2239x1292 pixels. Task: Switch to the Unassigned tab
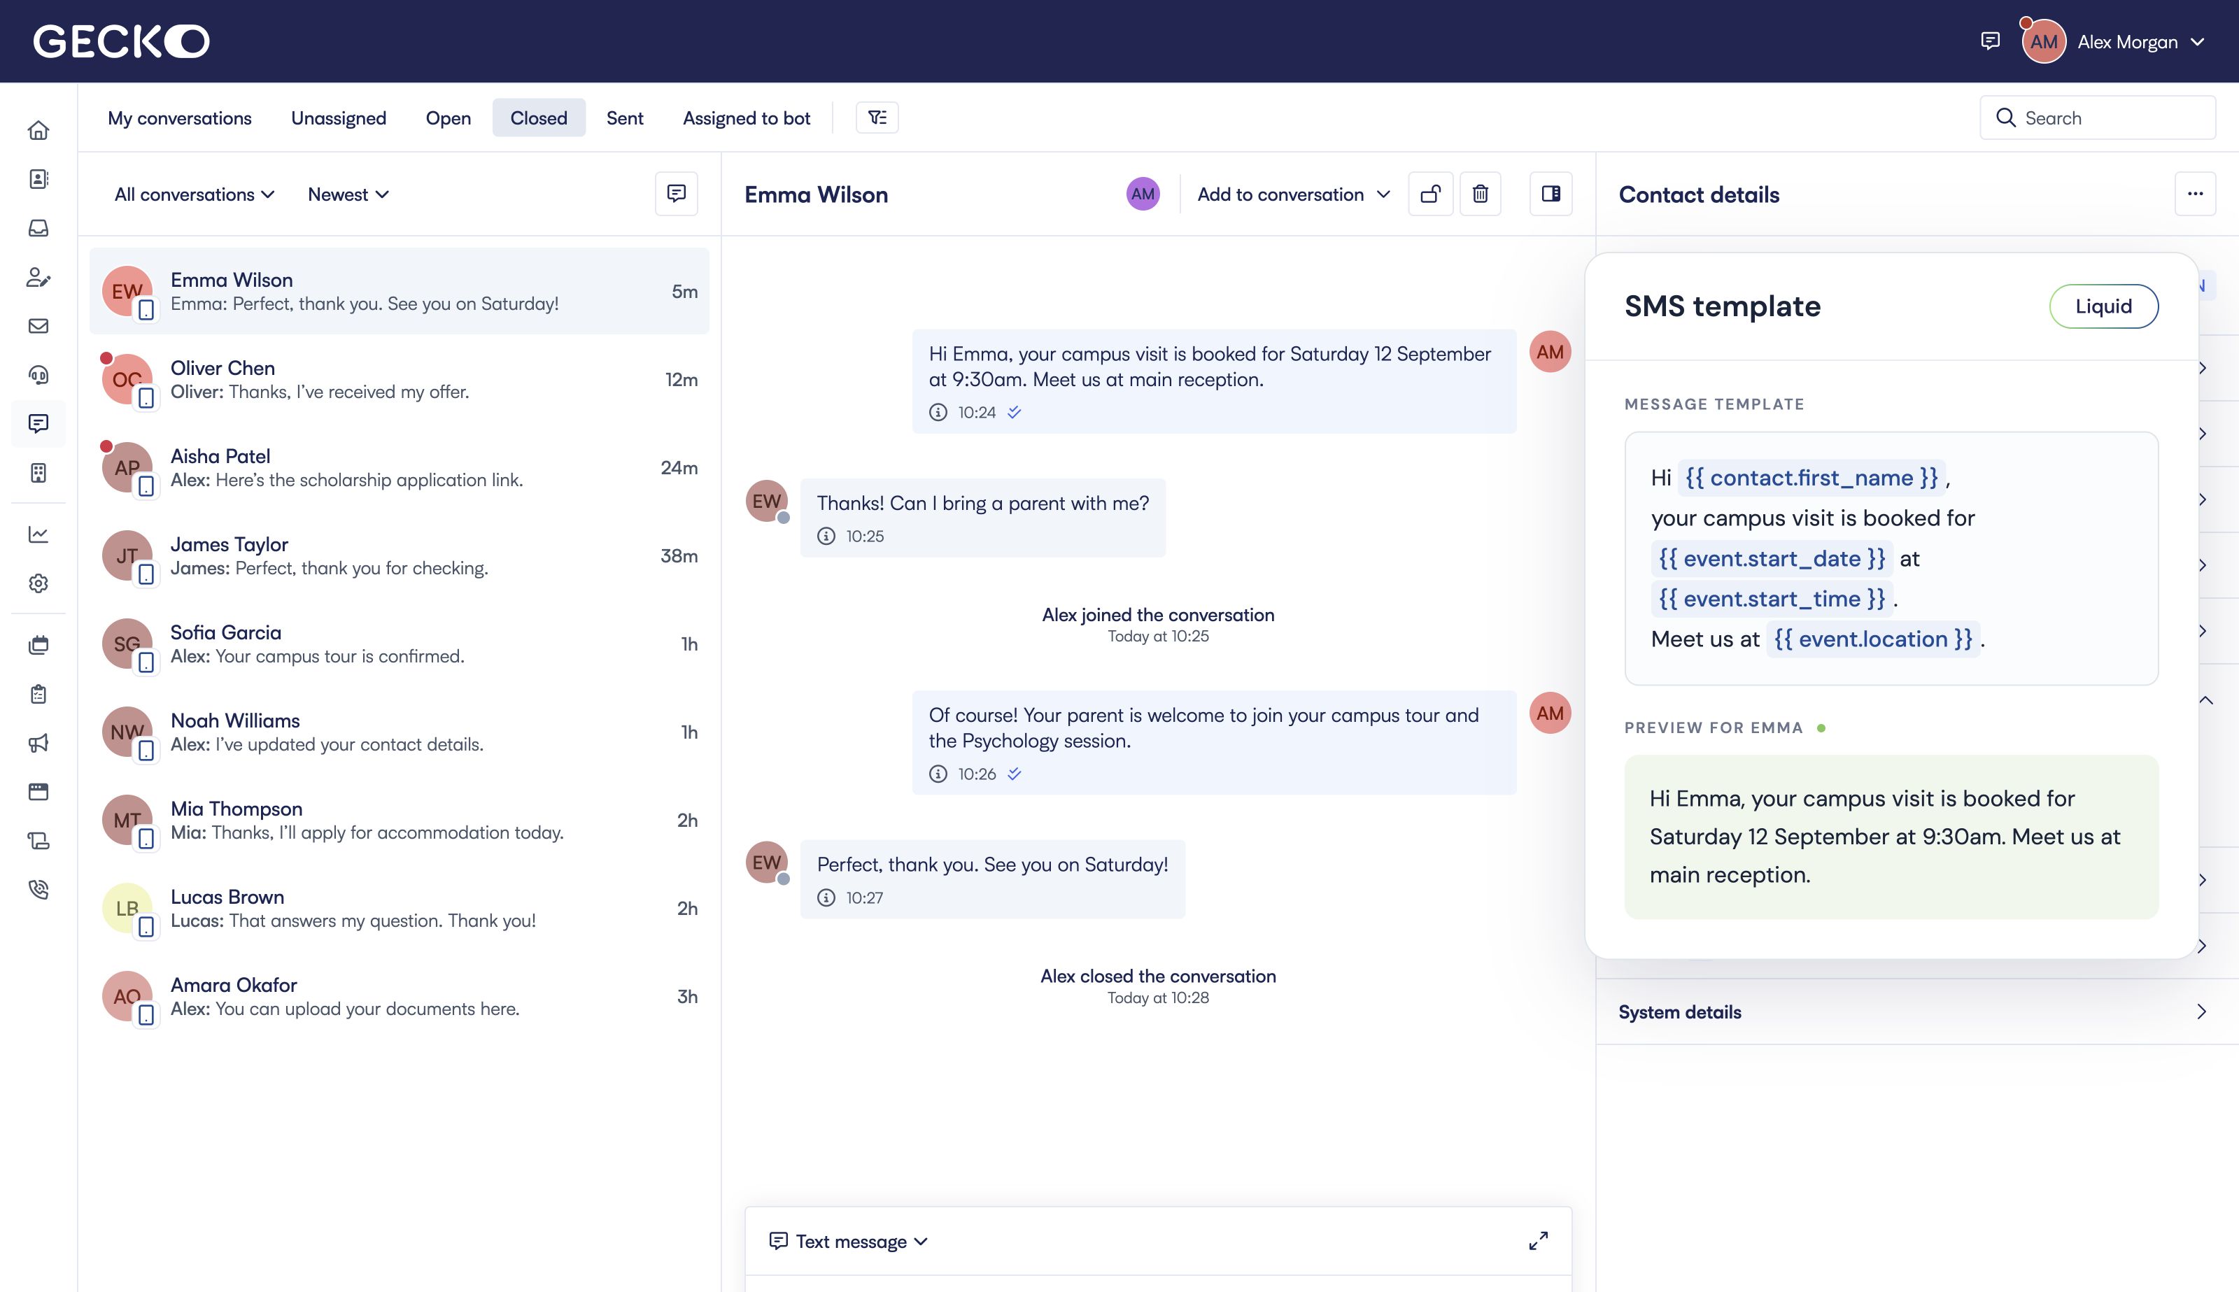click(x=338, y=118)
